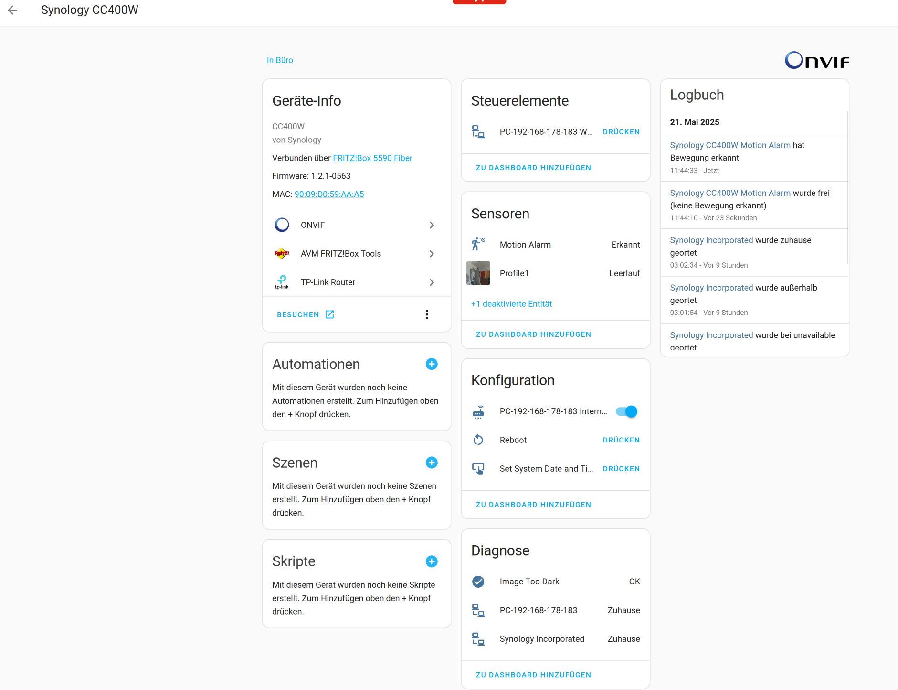
Task: Open the Image Too Dark diagnostic row
Action: click(556, 582)
